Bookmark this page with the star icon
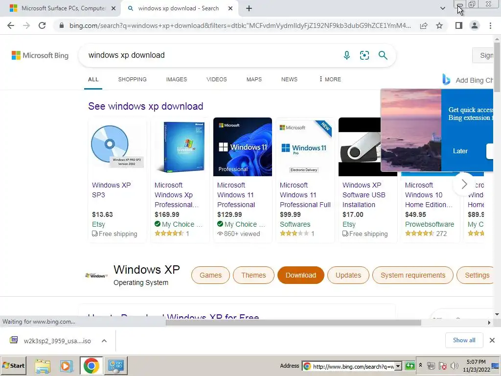This screenshot has width=501, height=376. click(x=439, y=25)
